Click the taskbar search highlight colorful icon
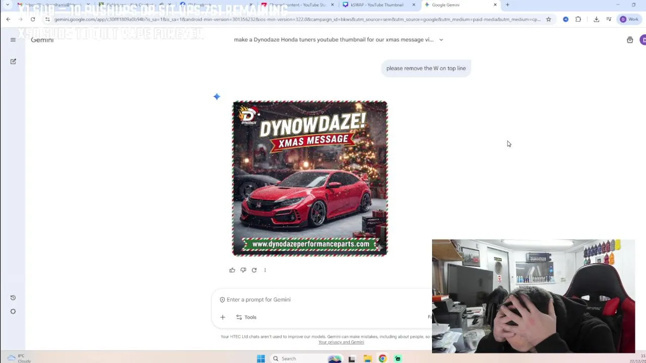The width and height of the screenshot is (646, 363). click(335, 358)
